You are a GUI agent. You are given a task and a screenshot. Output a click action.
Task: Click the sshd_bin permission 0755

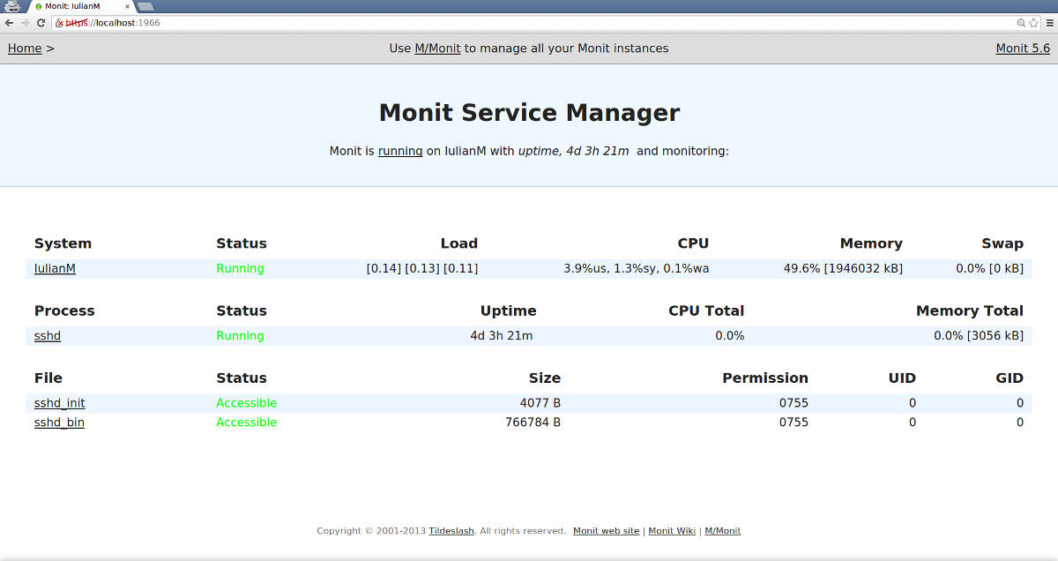(x=793, y=423)
